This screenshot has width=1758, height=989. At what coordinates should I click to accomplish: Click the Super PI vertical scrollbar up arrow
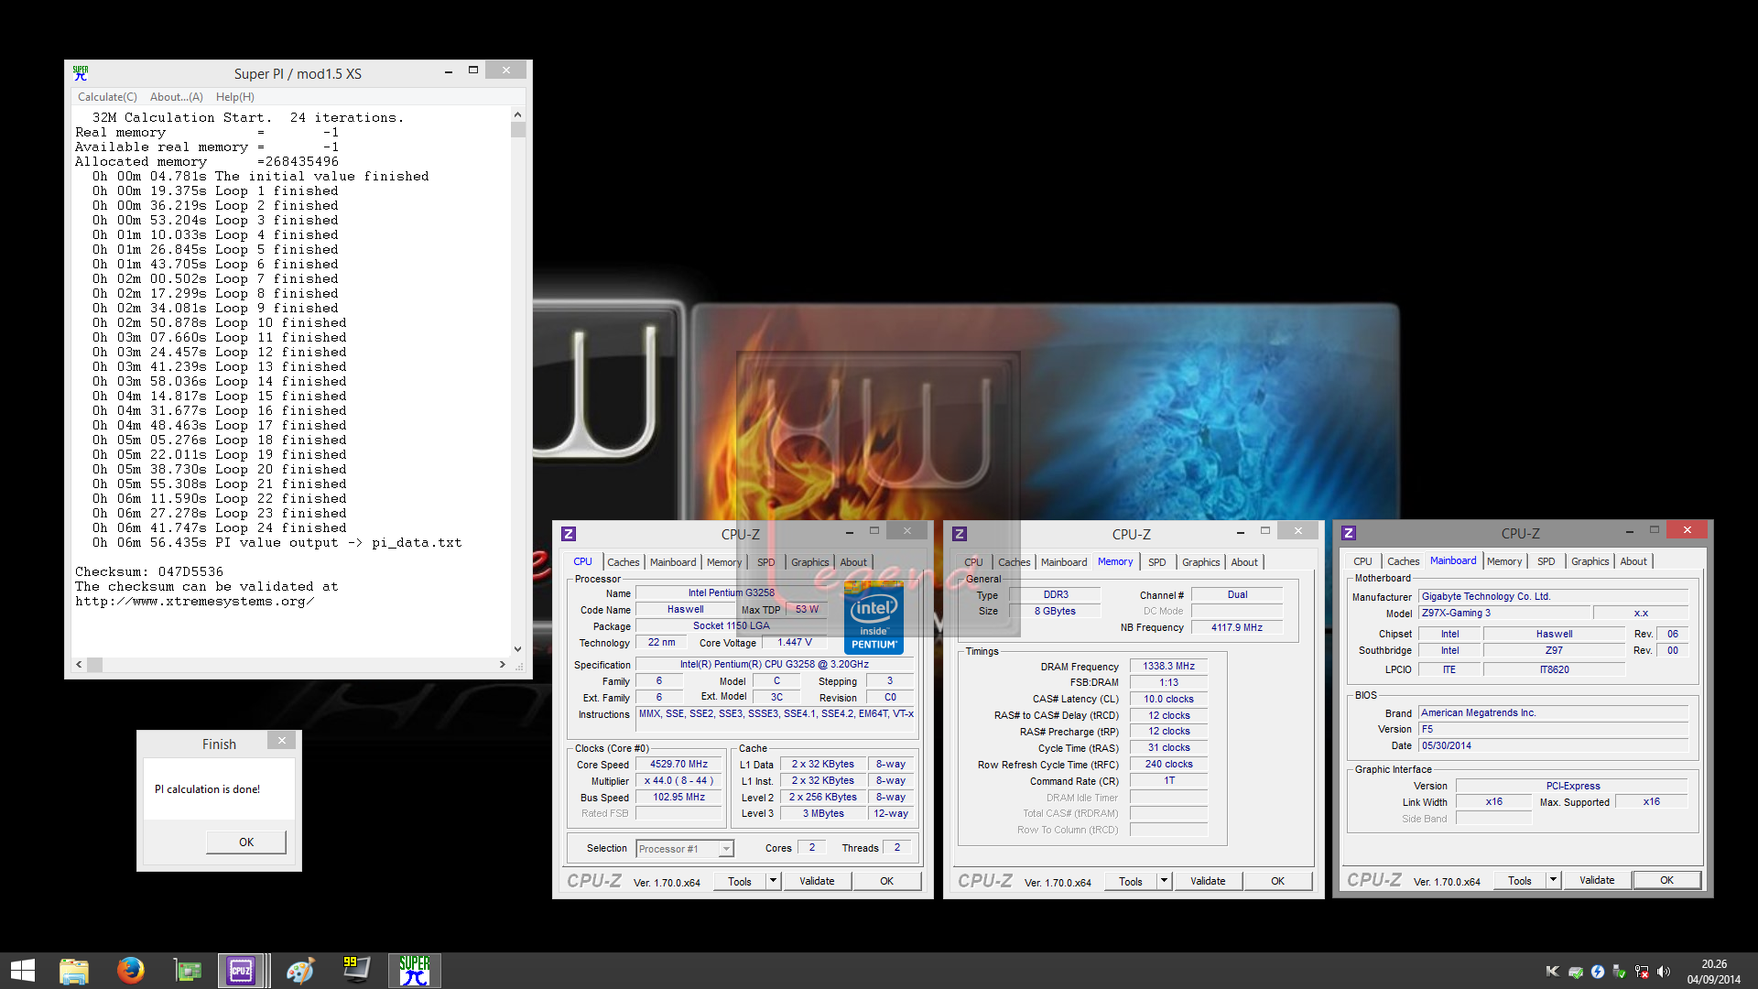pyautogui.click(x=517, y=114)
